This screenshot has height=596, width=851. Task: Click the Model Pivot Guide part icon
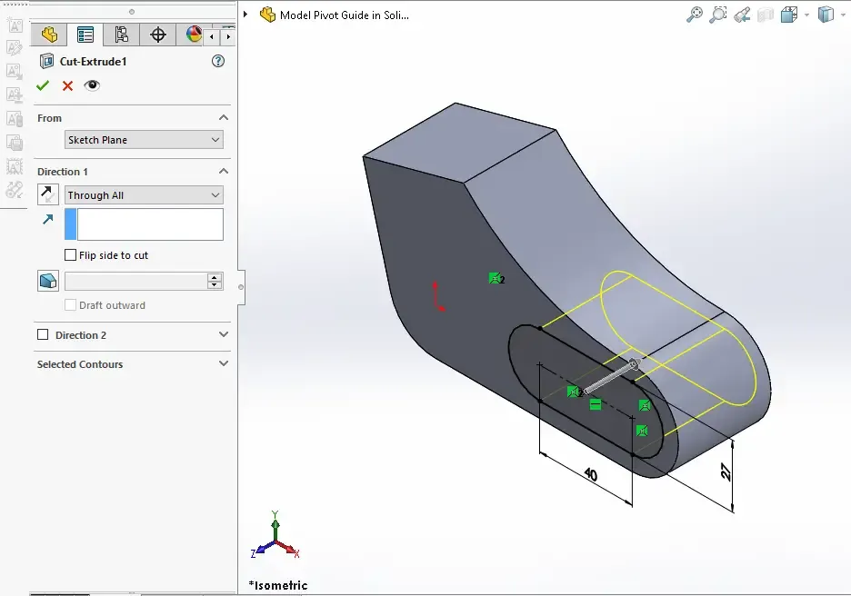point(267,15)
